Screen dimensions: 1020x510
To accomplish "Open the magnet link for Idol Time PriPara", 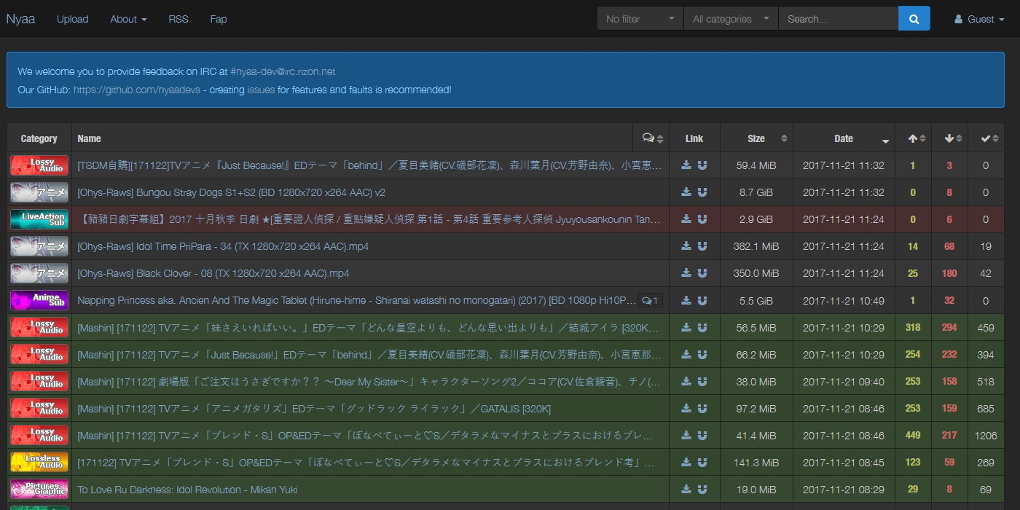I will pyautogui.click(x=702, y=246).
